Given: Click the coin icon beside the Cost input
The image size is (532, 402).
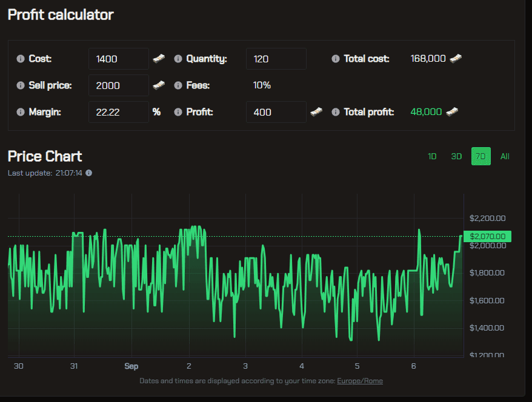Looking at the screenshot, I should 158,58.
